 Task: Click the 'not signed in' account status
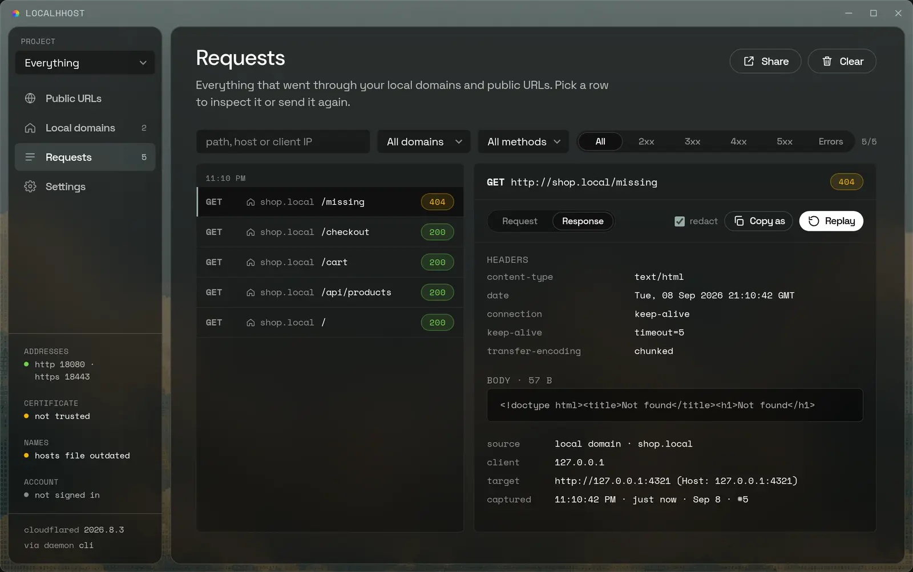click(x=67, y=495)
